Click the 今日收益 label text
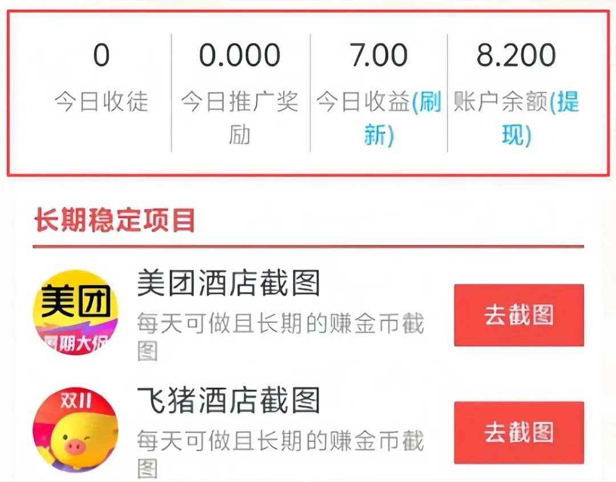 pyautogui.click(x=363, y=101)
